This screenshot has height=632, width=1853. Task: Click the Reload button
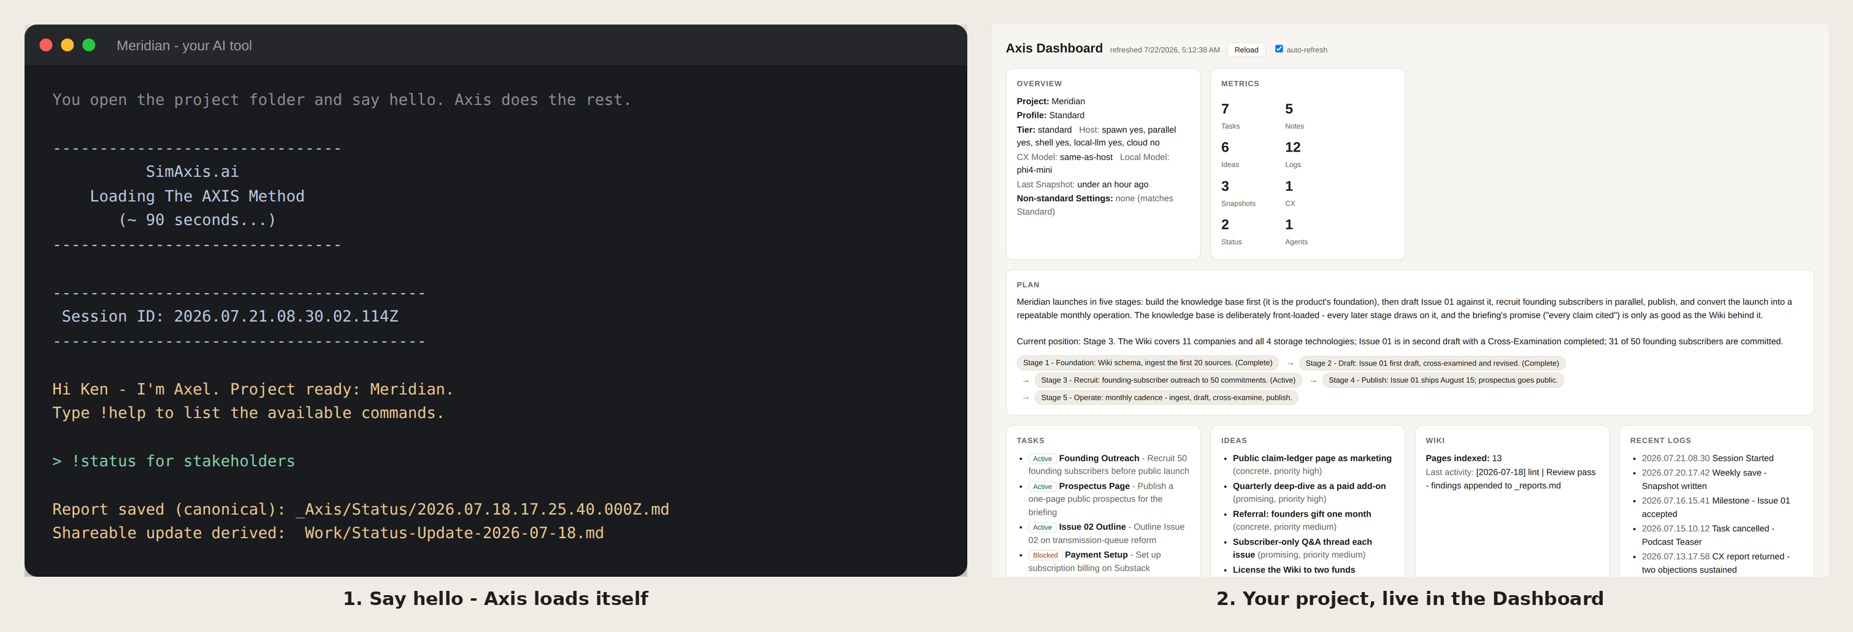pos(1246,50)
